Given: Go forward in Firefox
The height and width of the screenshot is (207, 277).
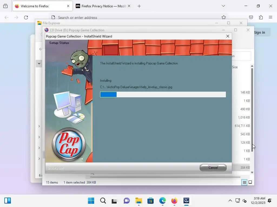Looking at the screenshot, I should (16, 18).
